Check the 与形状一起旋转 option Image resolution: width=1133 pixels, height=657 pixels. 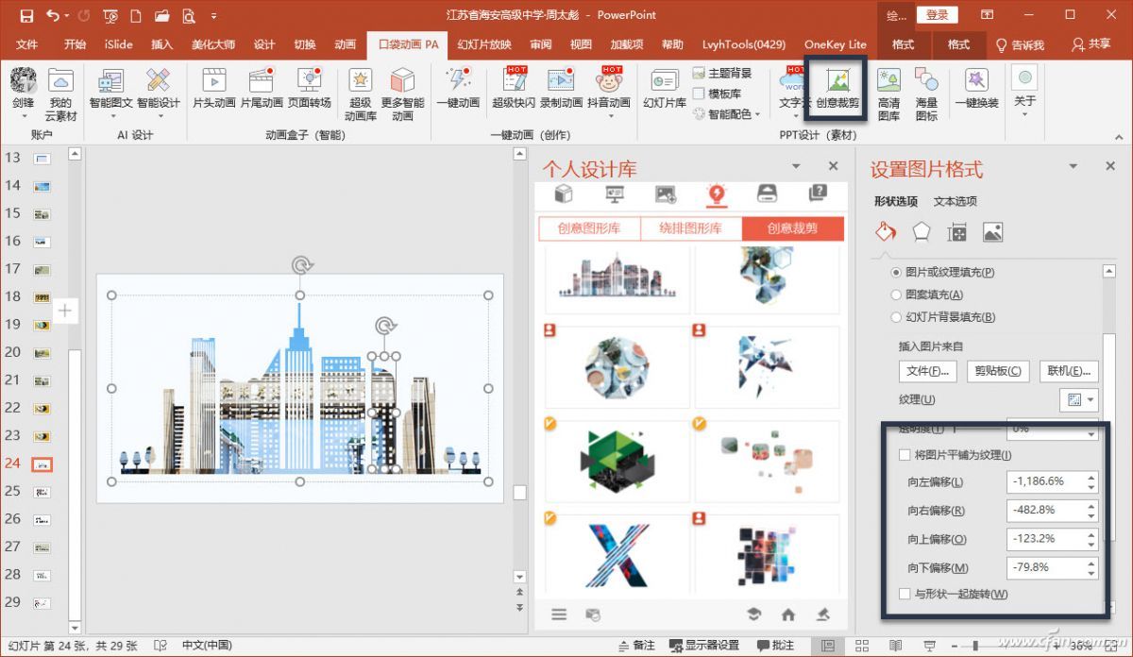[905, 594]
